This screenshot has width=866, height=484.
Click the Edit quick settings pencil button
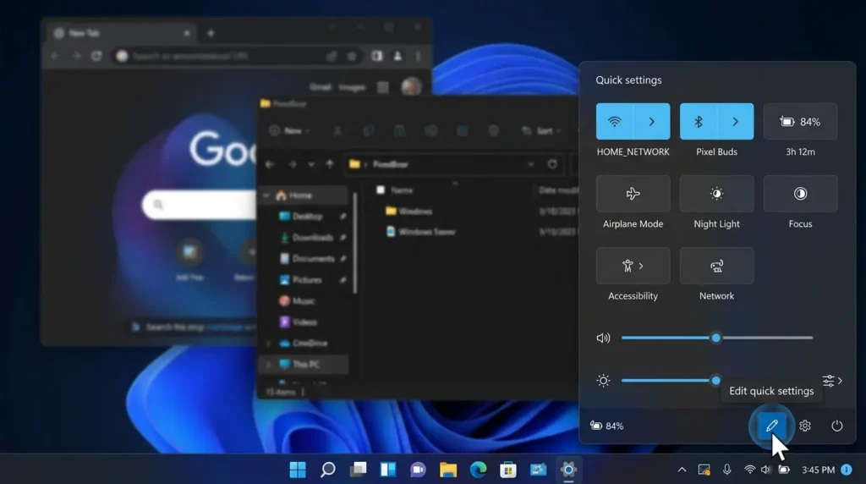(x=771, y=426)
